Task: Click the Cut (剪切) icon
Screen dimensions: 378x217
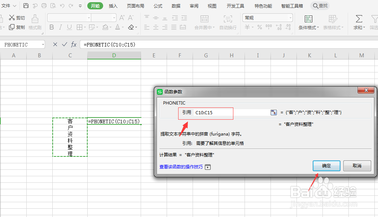Action: click(16, 17)
